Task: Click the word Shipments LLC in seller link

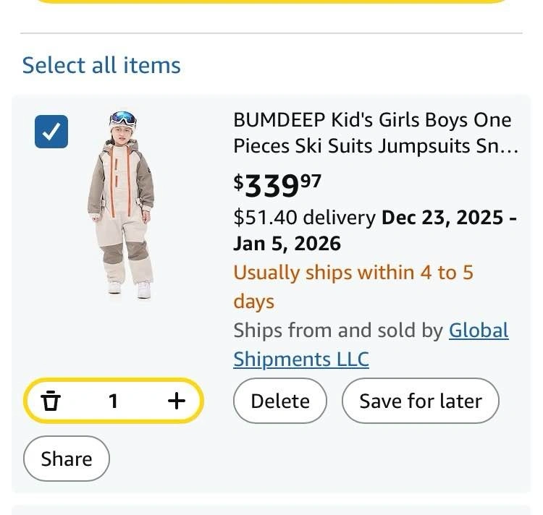Action: point(300,359)
